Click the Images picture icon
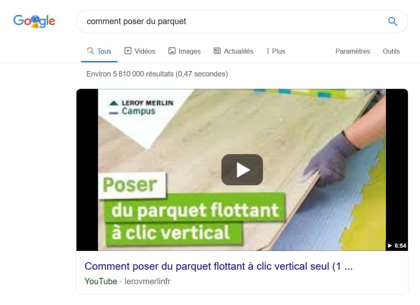 pos(172,51)
